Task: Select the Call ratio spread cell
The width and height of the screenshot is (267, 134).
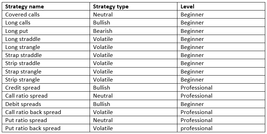Action: [46, 96]
